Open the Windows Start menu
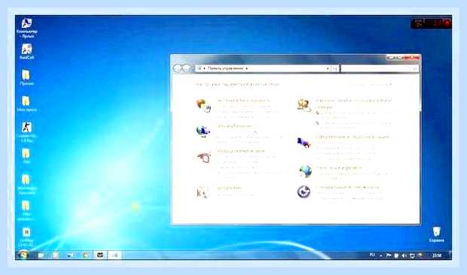 [x=23, y=255]
